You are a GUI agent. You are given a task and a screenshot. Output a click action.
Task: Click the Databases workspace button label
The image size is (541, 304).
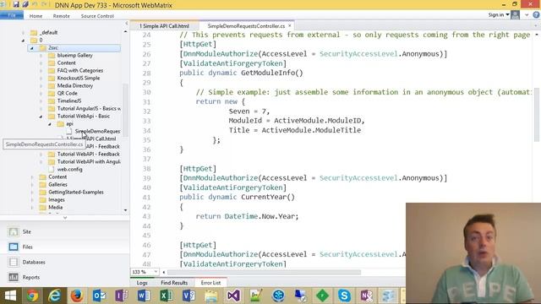34,262
